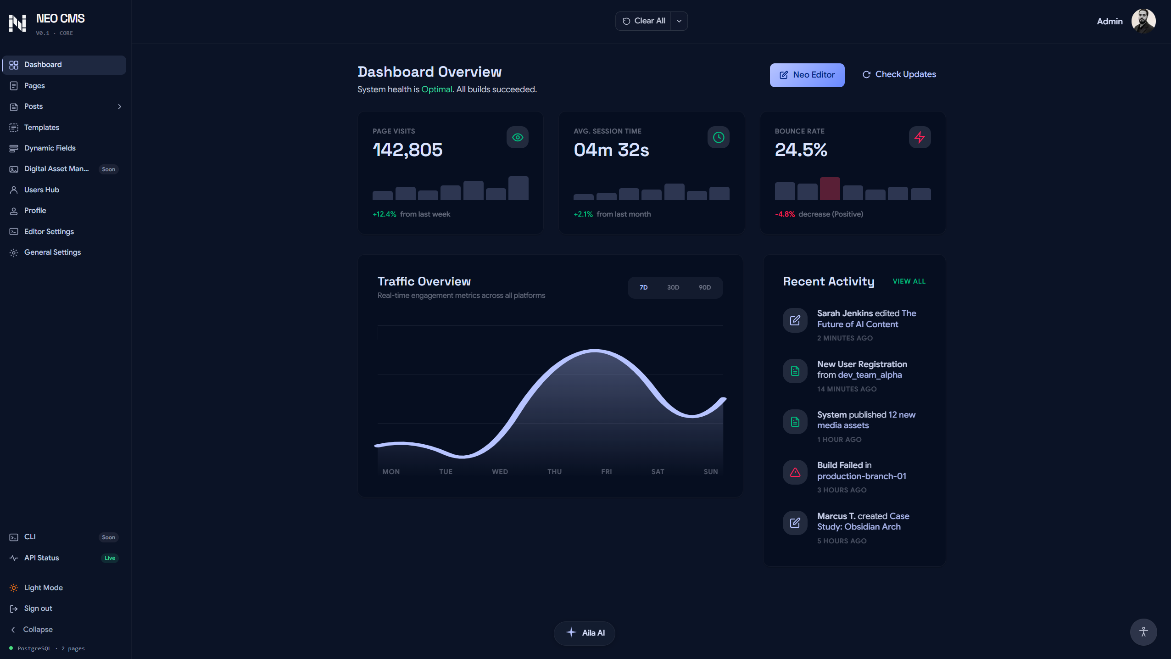This screenshot has width=1171, height=659.
Task: Click the document icon beside New User Registration
Action: [795, 371]
